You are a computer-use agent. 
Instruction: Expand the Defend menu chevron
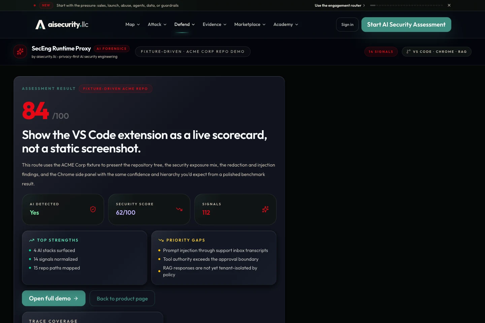193,25
